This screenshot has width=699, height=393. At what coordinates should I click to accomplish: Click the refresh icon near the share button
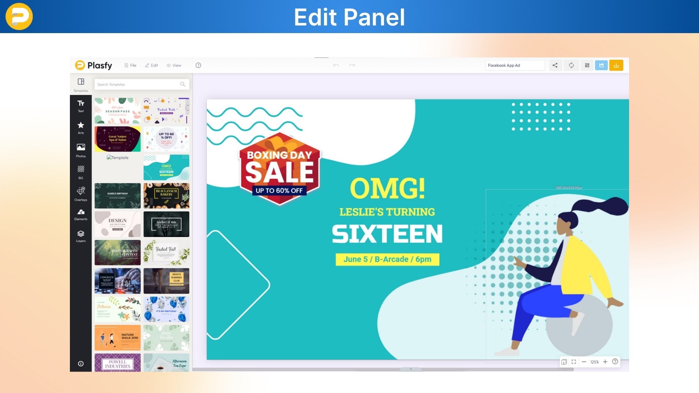tap(571, 65)
